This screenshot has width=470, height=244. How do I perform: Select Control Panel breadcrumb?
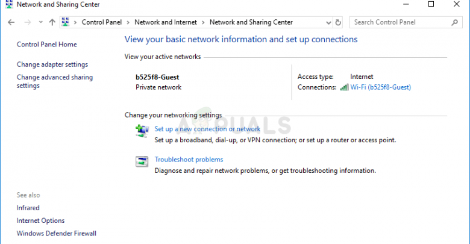pyautogui.click(x=101, y=22)
